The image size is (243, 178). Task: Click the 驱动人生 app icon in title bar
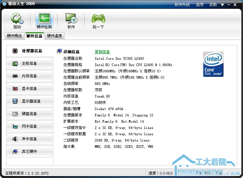pos(4,4)
